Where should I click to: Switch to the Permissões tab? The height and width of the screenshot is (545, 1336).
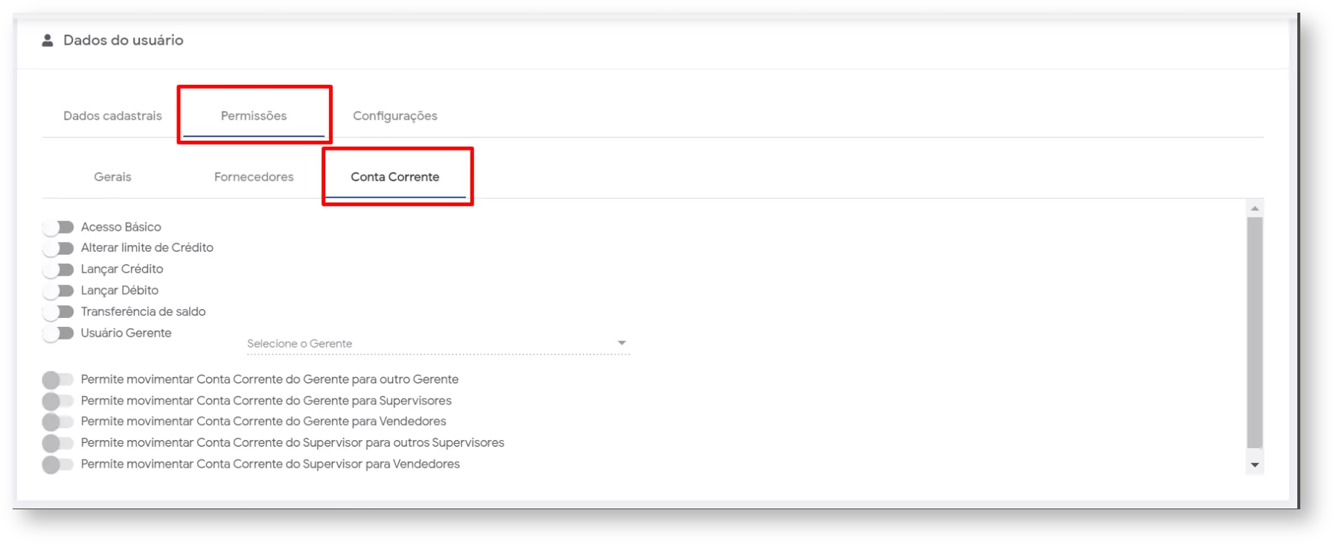(254, 116)
